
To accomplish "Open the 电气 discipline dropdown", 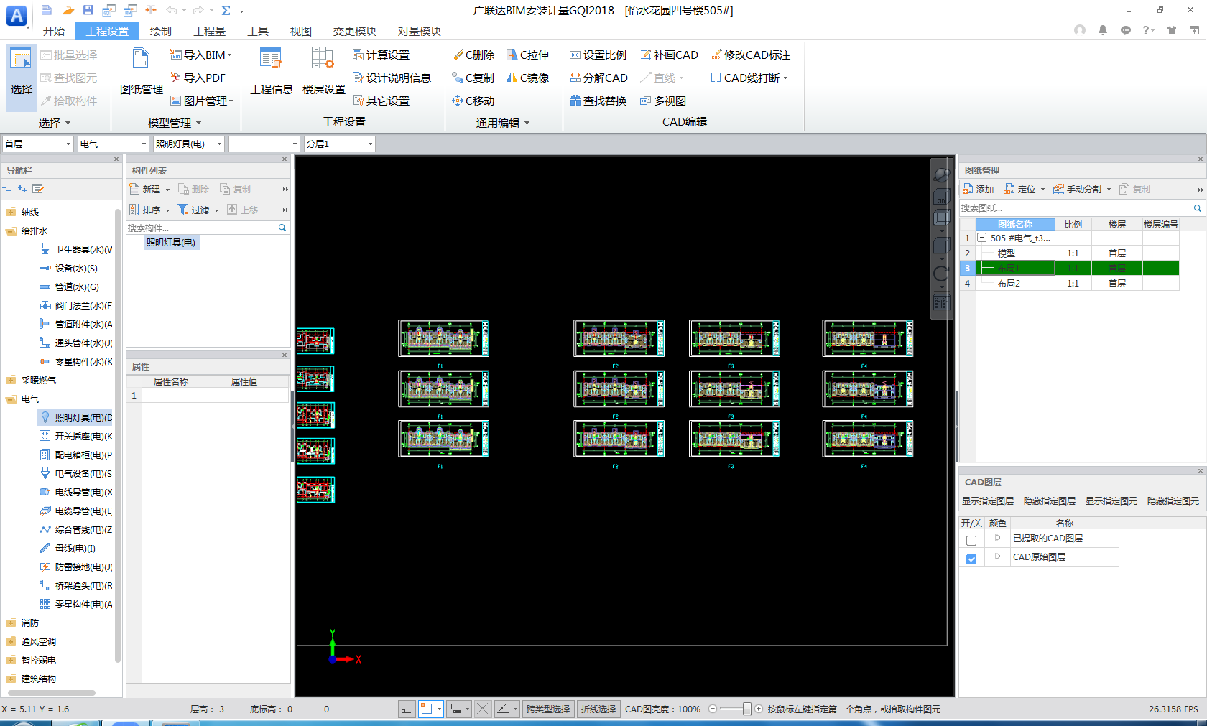I will tap(113, 144).
